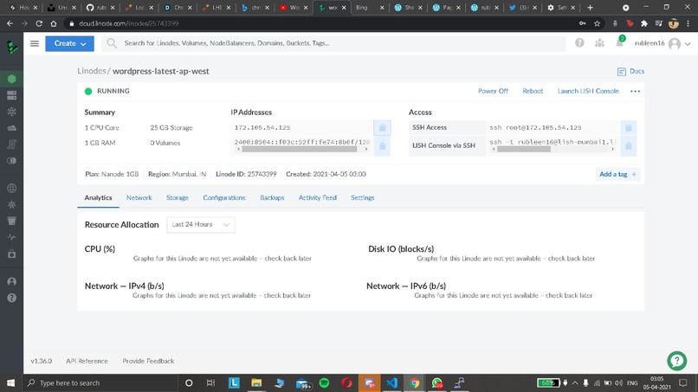Open API Reference link
Viewport: 698px width, 392px height.
[x=87, y=361]
